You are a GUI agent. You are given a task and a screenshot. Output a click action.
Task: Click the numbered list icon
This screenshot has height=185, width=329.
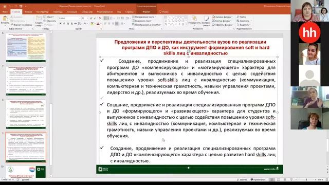(112, 18)
